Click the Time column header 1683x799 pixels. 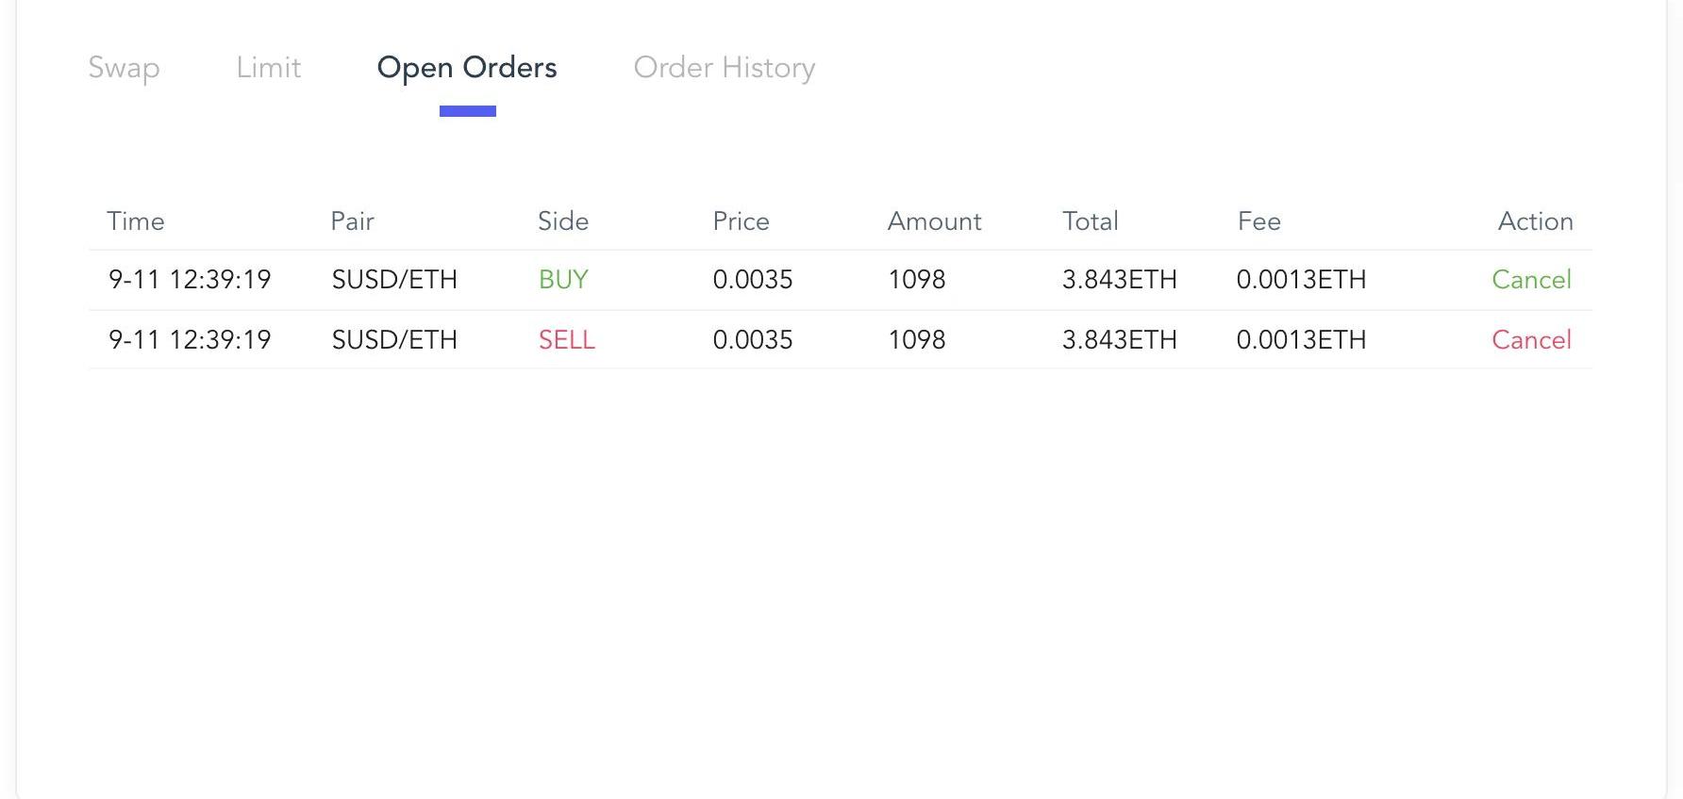tap(136, 221)
